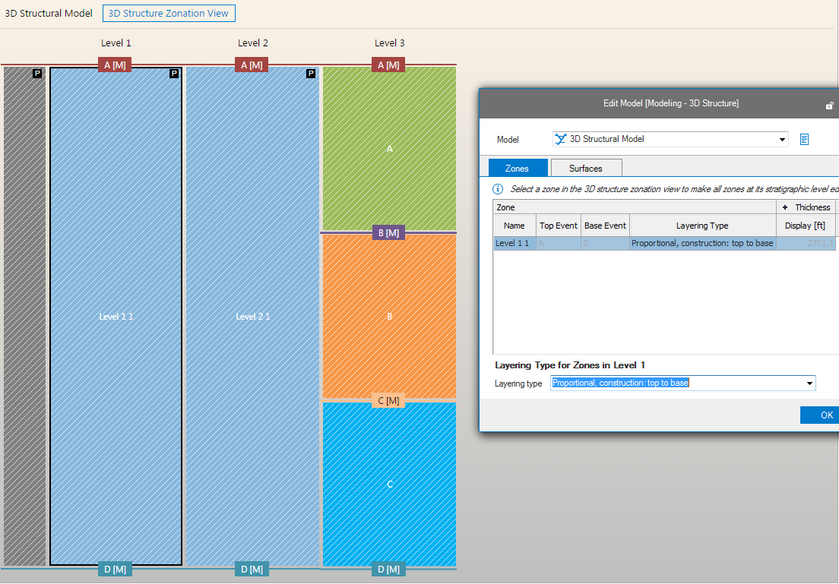Screen dimensions: 839x584
Task: Open the Model dropdown list
Action: point(783,140)
